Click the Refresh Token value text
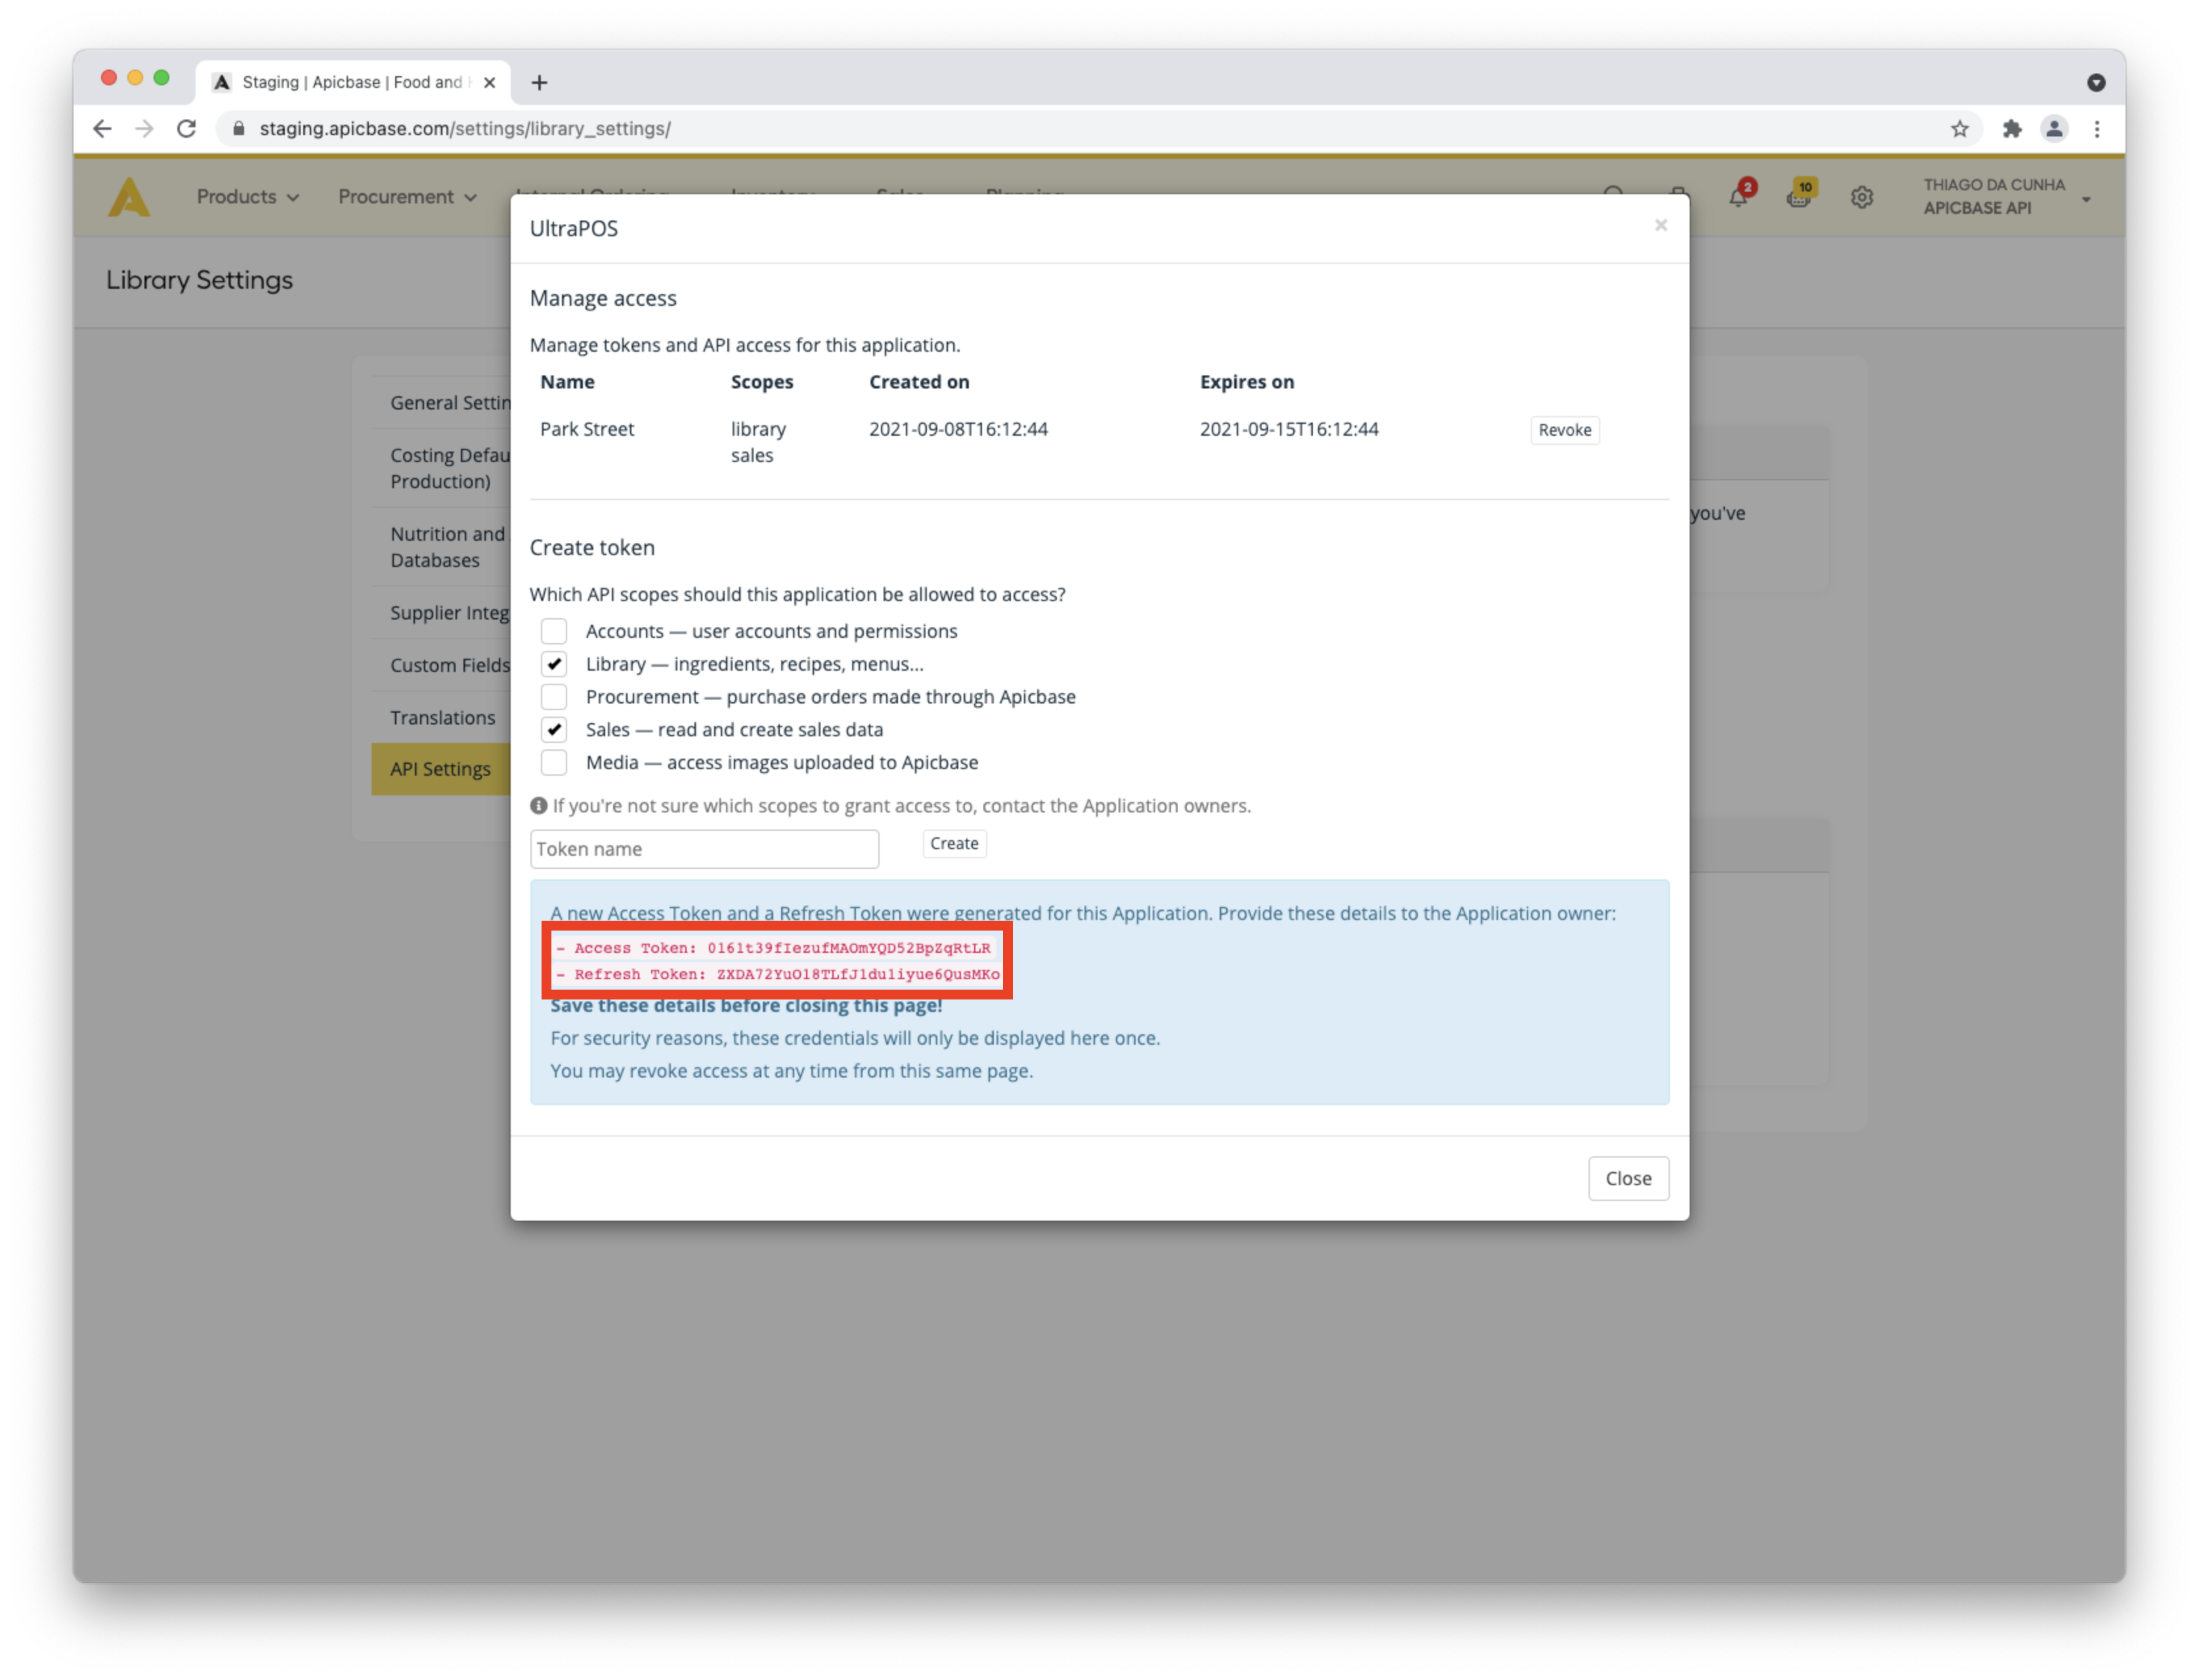This screenshot has height=1680, width=2199. (x=858, y=974)
